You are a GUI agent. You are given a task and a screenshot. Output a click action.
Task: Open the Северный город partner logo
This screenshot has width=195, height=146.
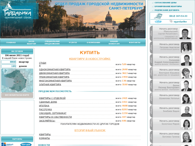click(x=7, y=144)
